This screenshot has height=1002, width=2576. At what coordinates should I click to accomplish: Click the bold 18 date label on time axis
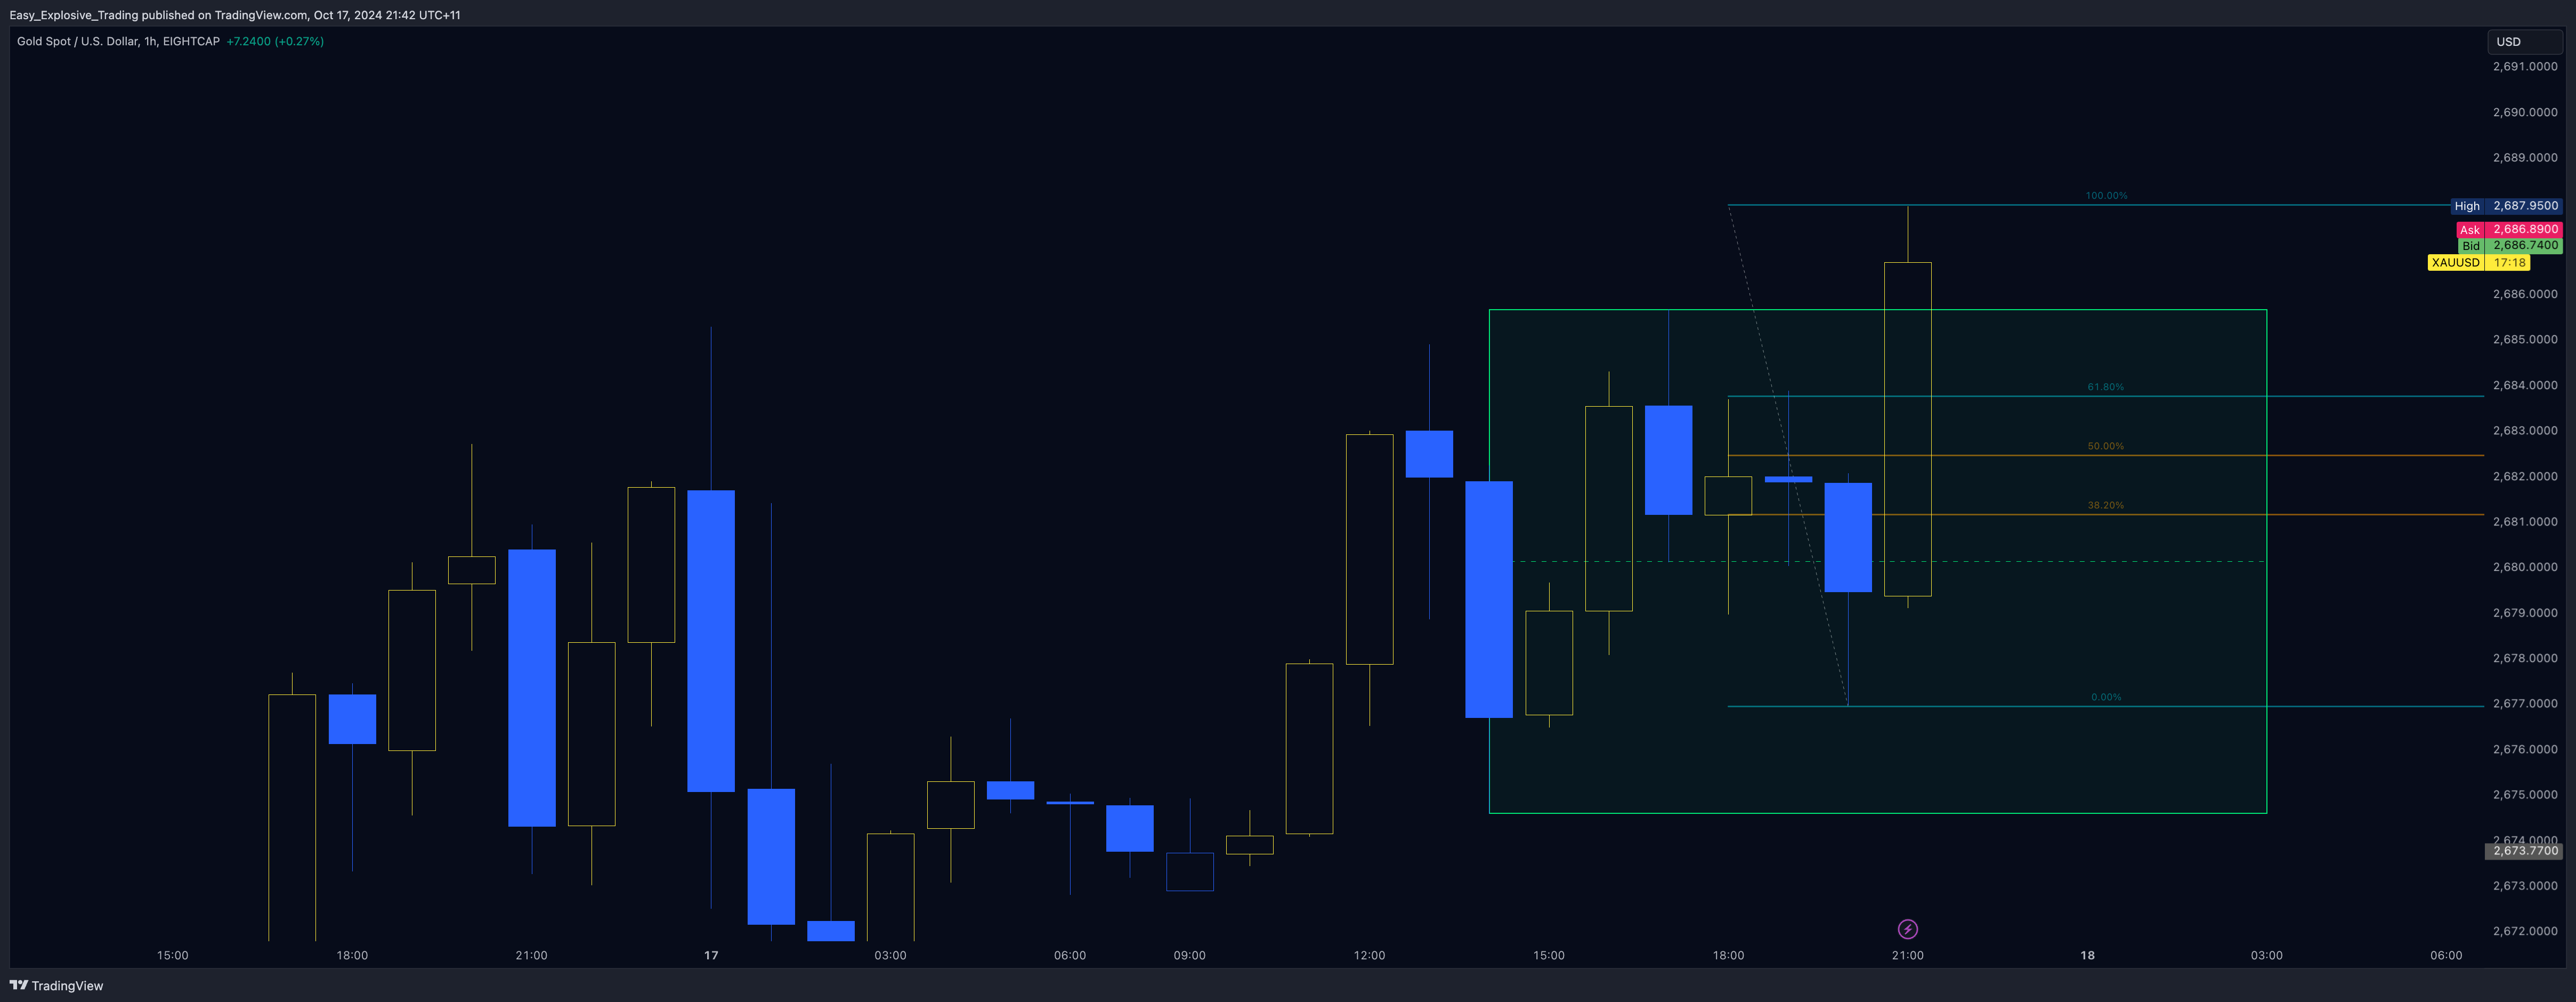coord(2087,955)
